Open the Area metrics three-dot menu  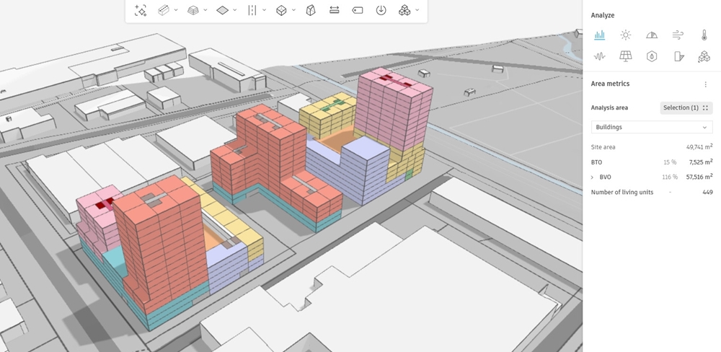coord(705,84)
